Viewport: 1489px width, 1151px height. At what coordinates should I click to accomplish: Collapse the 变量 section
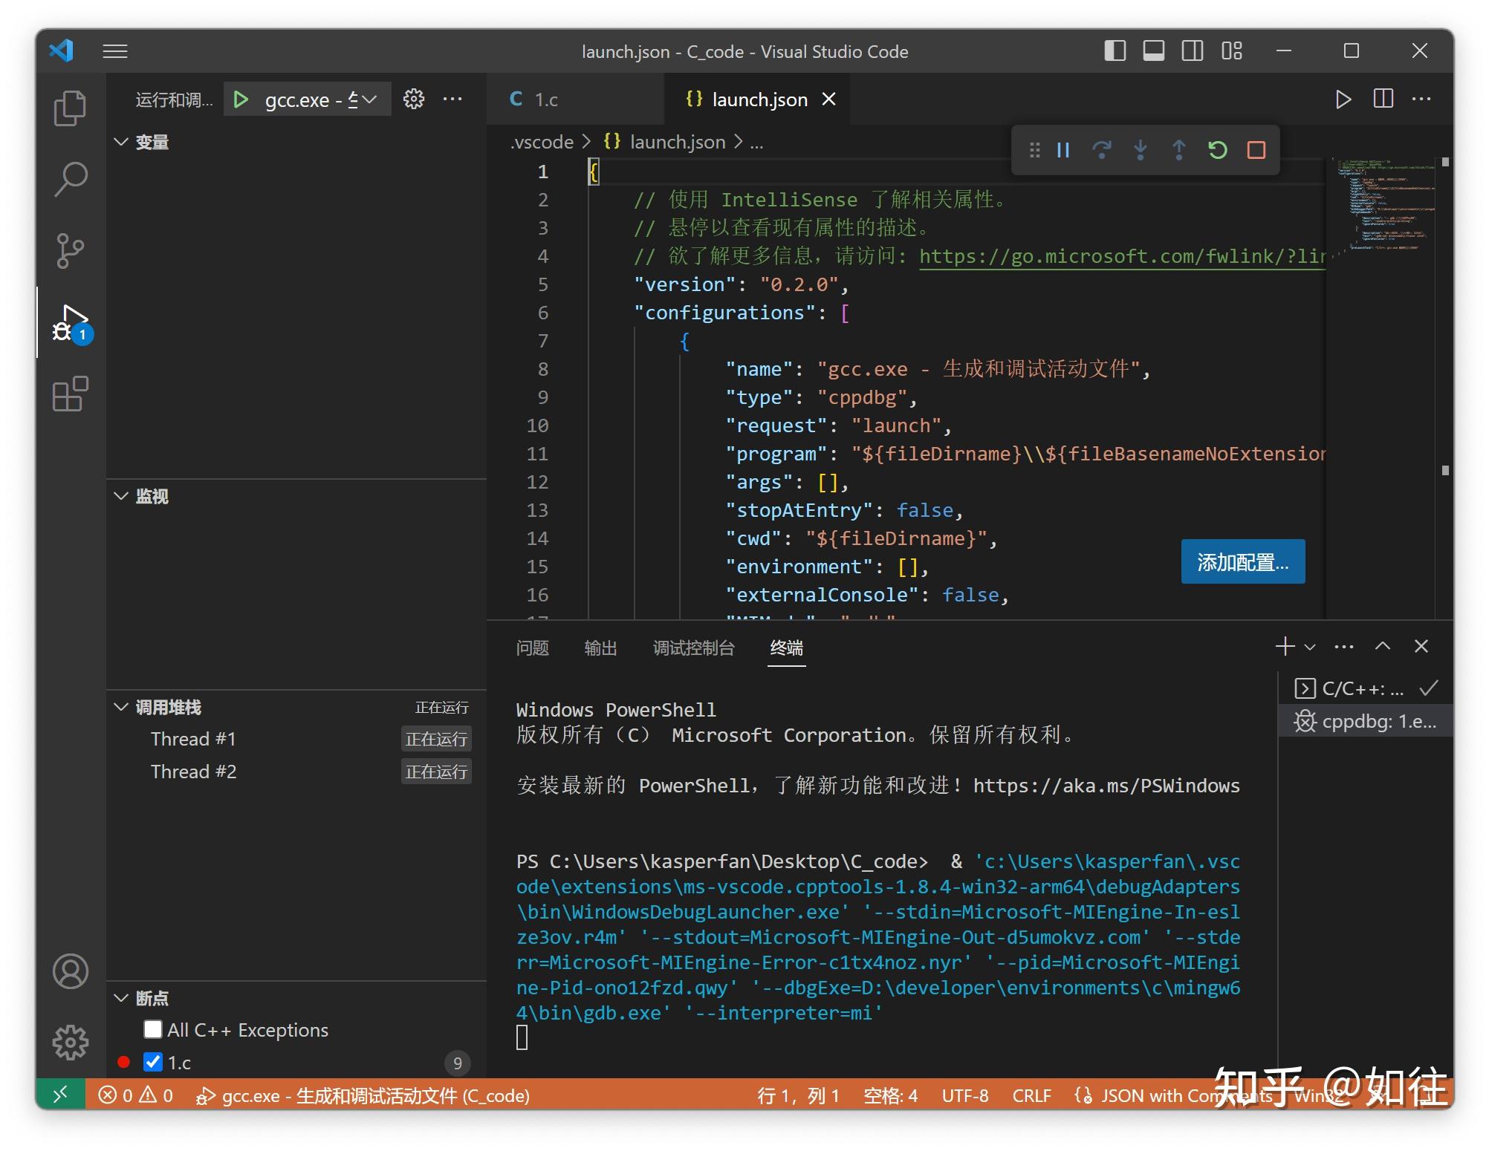coord(122,142)
